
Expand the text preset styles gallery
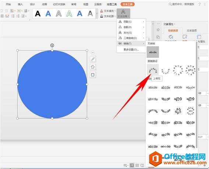[x=97, y=14]
